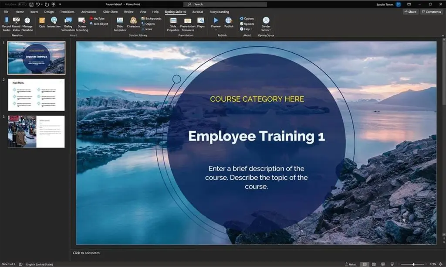Click the Undo icon
The height and width of the screenshot is (267, 446).
click(38, 4)
